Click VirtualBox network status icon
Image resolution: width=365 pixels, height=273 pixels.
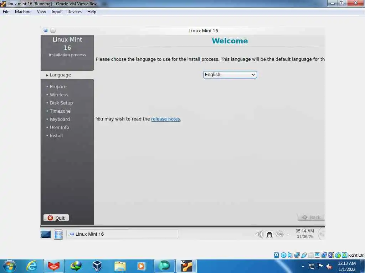pos(297,255)
